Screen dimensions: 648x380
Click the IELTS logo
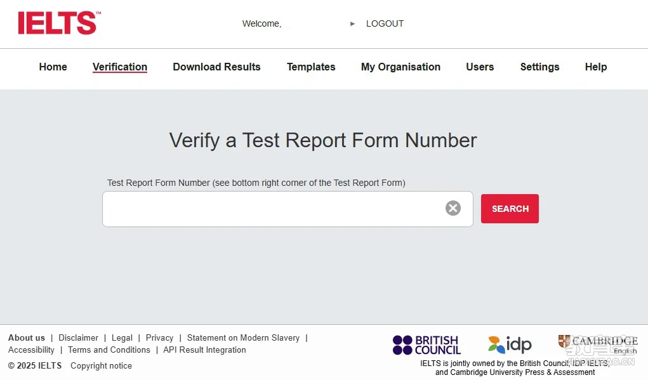click(60, 23)
